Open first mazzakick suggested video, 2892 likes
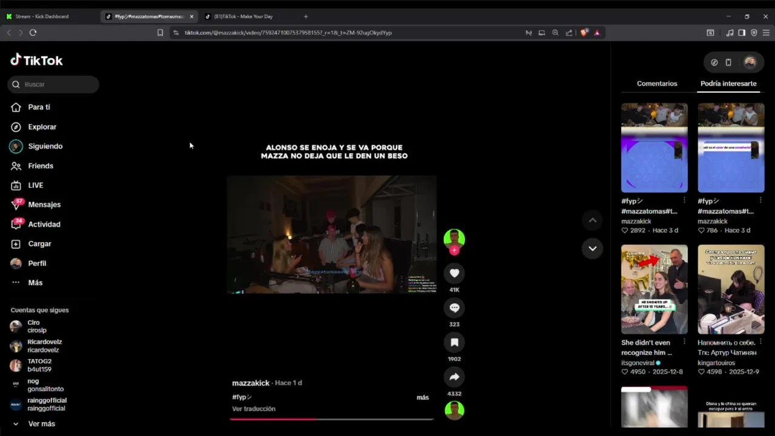Viewport: 775px width, 436px height. click(x=655, y=148)
